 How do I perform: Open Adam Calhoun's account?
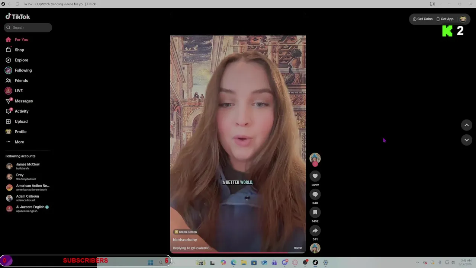(23, 198)
